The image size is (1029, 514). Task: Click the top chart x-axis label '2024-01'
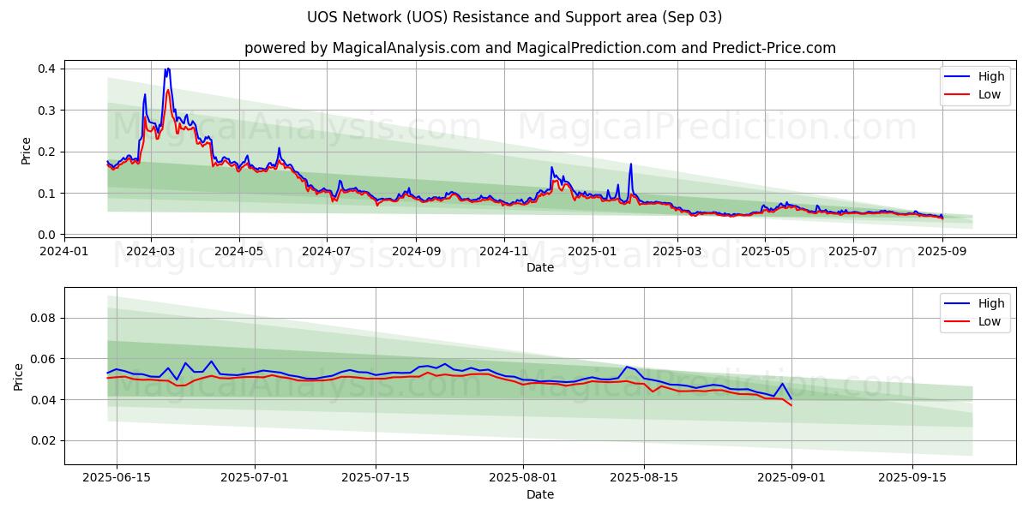coord(64,251)
